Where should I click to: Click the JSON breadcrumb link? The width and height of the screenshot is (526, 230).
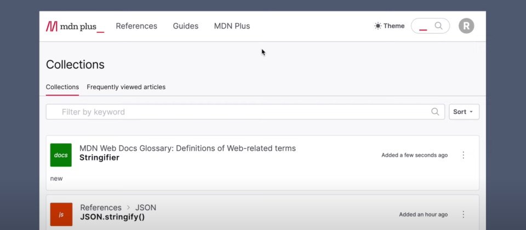click(146, 208)
